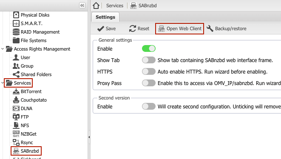The width and height of the screenshot is (281, 159).
Task: Open the DLNA label
Action: pyautogui.click(x=26, y=108)
